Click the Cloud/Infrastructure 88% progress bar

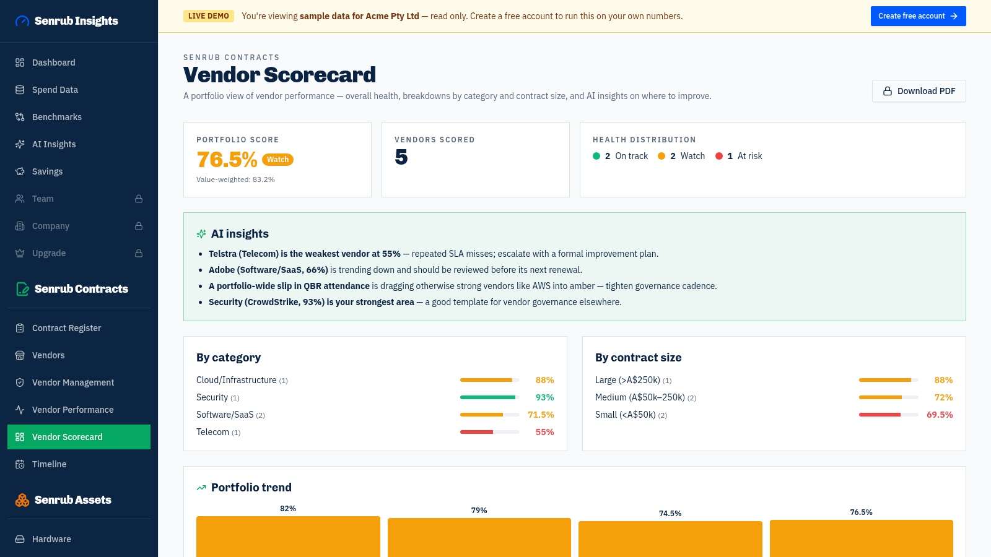click(490, 380)
